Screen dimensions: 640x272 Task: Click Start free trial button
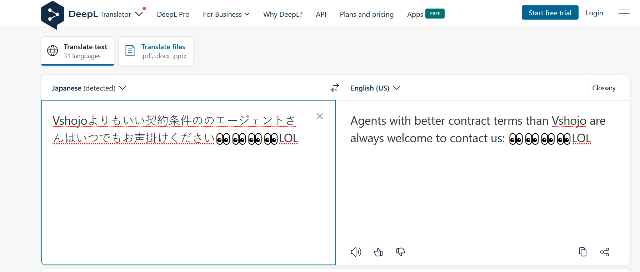pyautogui.click(x=550, y=13)
